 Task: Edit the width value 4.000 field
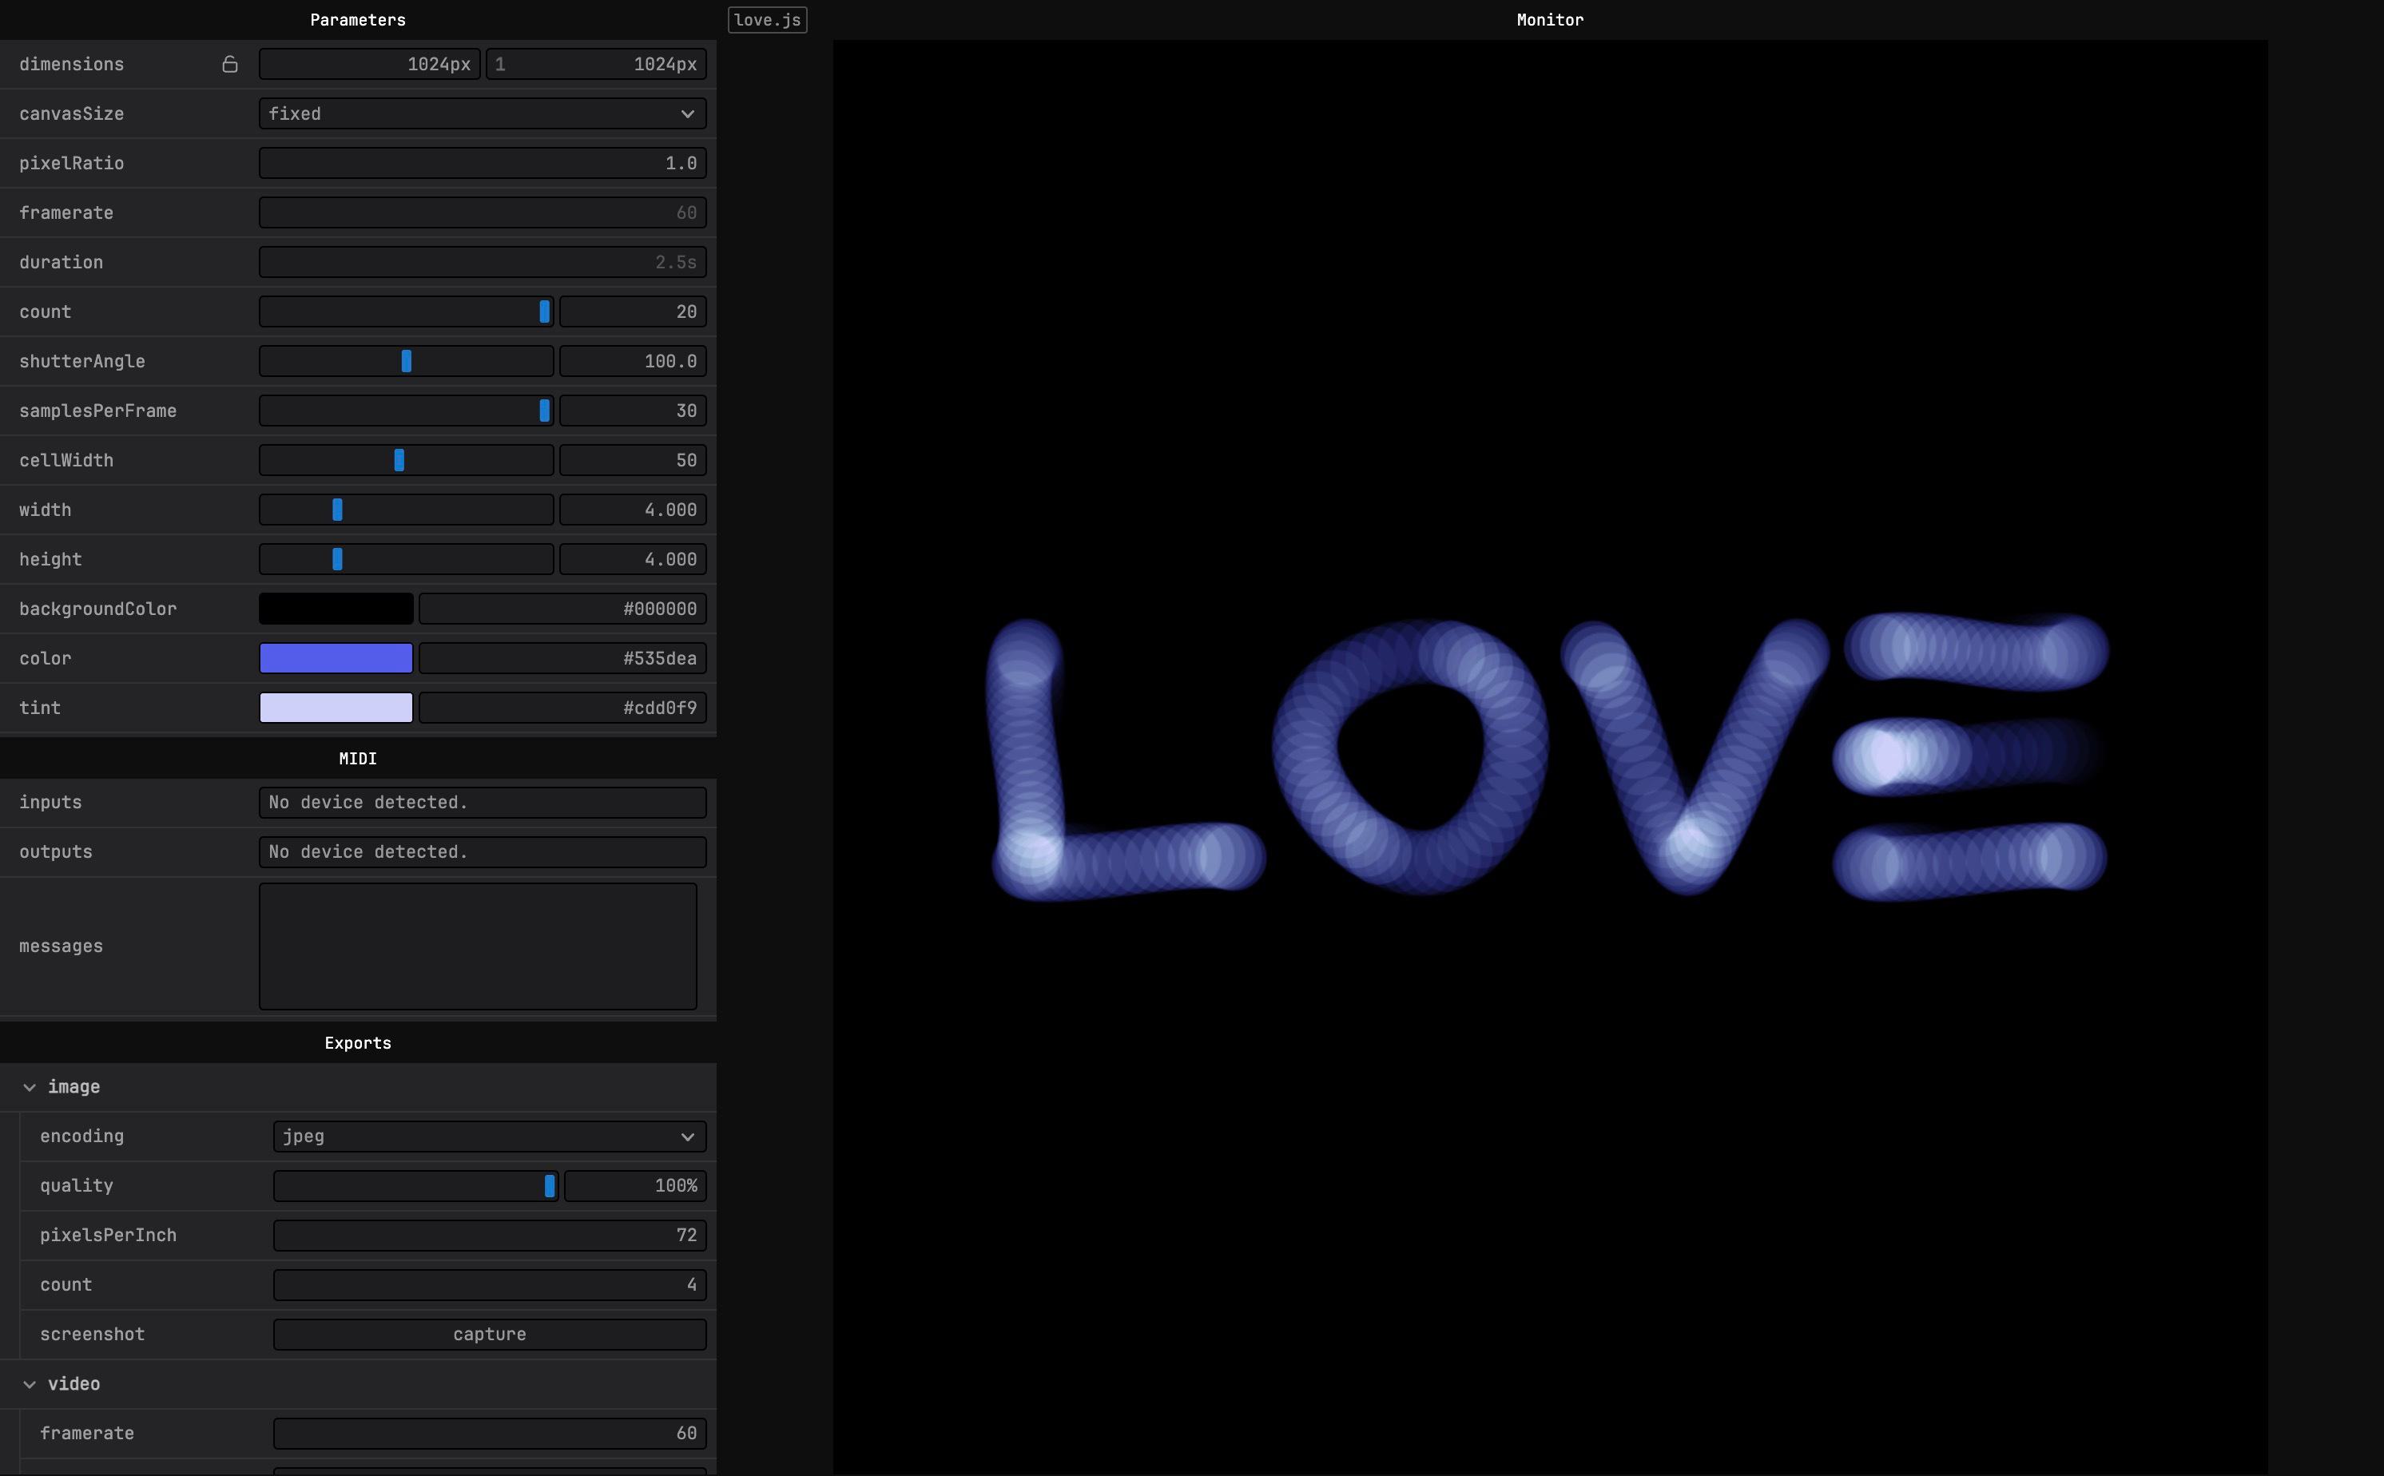tap(633, 510)
